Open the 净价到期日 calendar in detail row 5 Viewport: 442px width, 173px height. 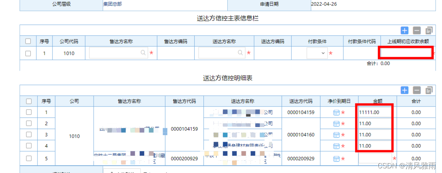pyautogui.click(x=336, y=158)
